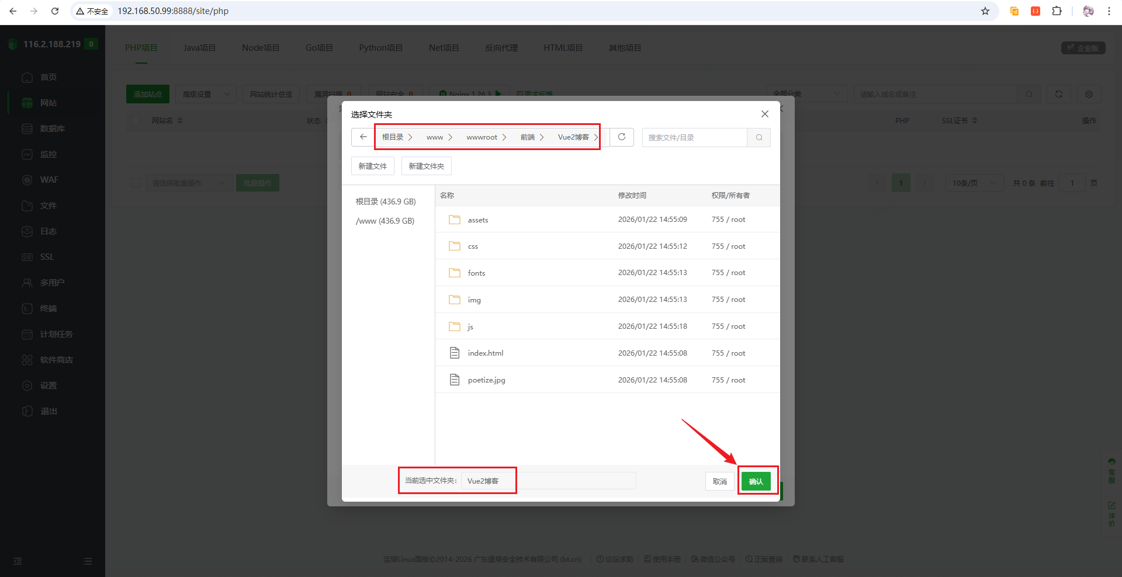Expand the wwwroot breadcrumb chevron

(x=504, y=137)
